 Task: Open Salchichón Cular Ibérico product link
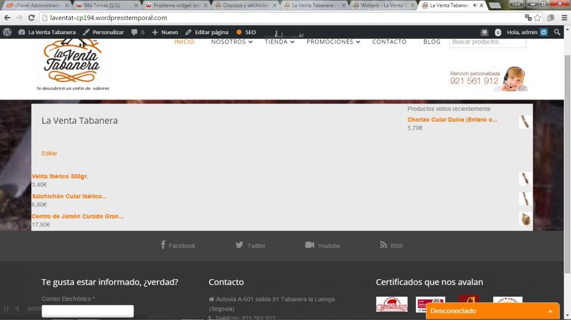pyautogui.click(x=69, y=196)
